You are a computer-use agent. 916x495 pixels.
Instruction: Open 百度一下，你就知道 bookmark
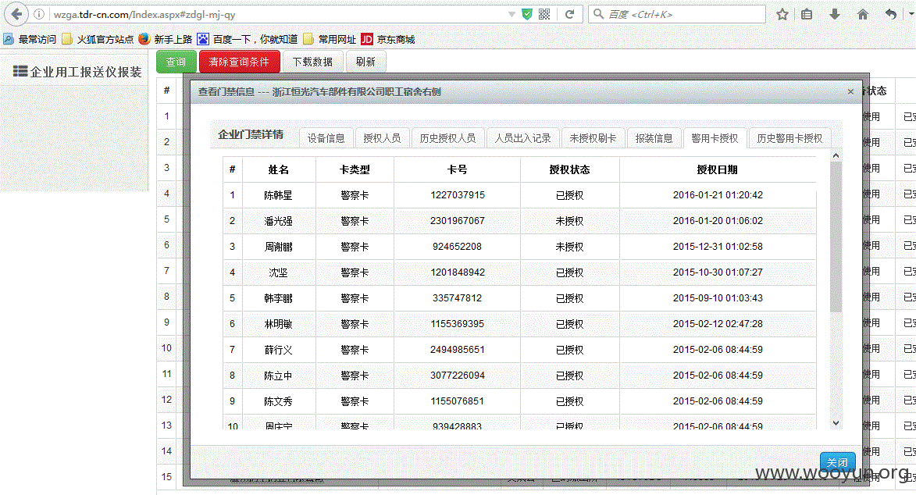[x=247, y=39]
